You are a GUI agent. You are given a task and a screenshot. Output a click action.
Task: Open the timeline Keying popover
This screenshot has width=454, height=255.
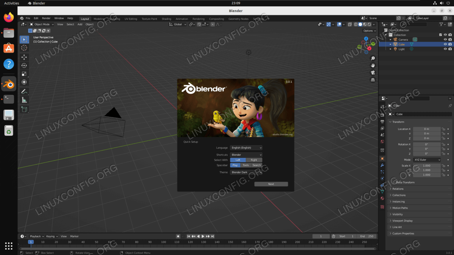point(52,236)
